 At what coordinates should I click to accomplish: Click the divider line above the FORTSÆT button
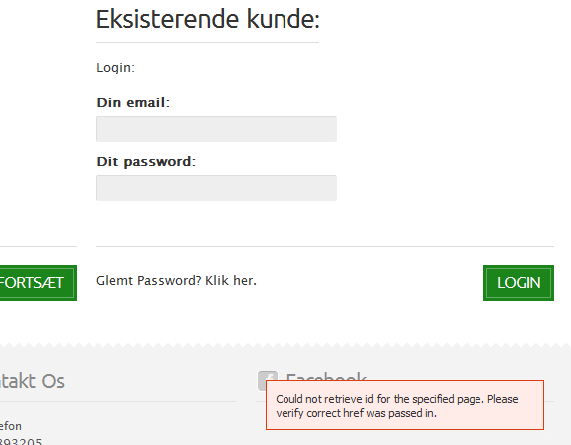click(38, 246)
